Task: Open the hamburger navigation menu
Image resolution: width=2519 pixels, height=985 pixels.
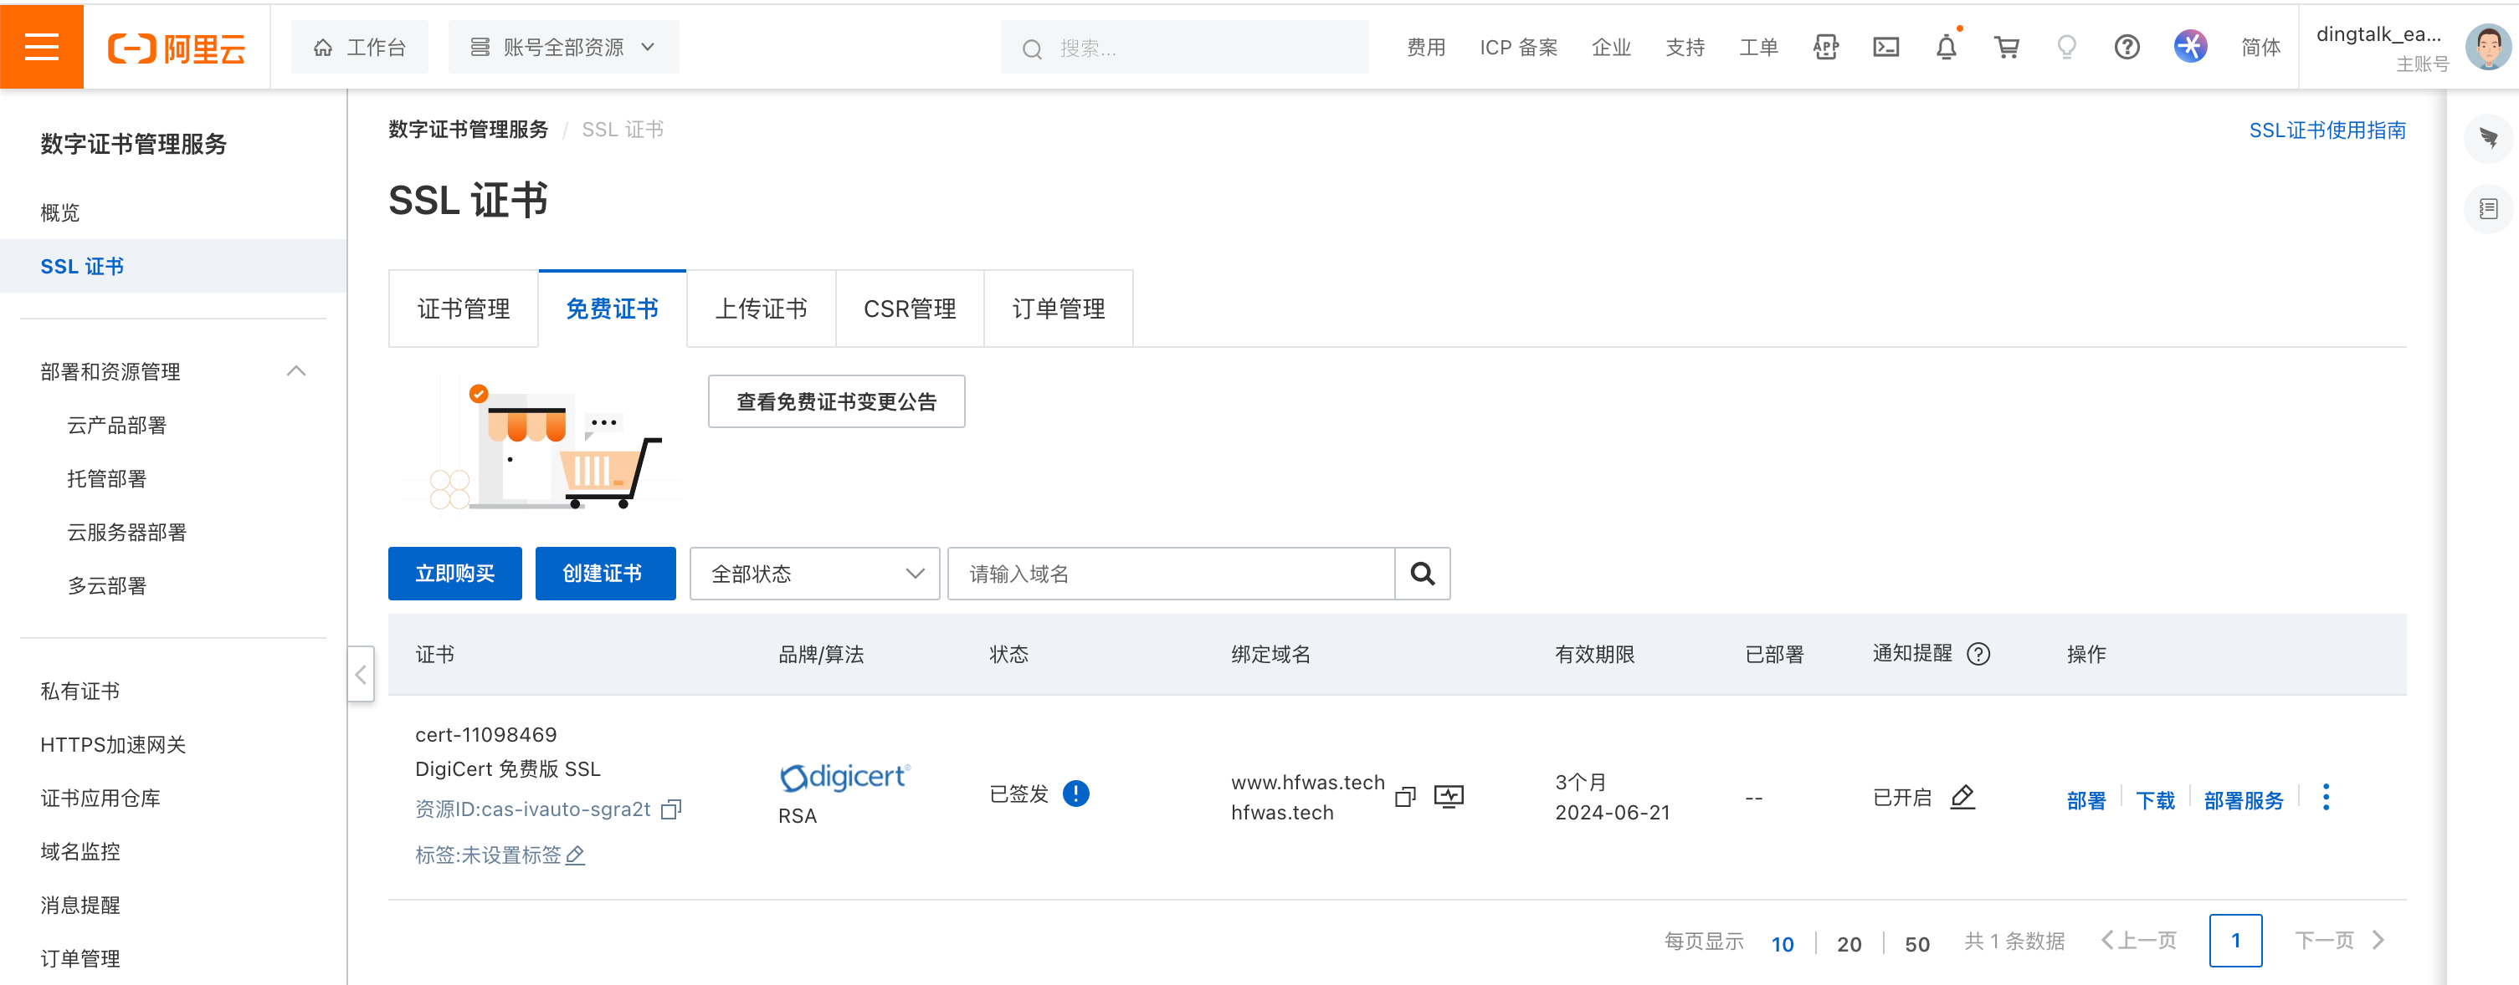Action: click(x=41, y=46)
